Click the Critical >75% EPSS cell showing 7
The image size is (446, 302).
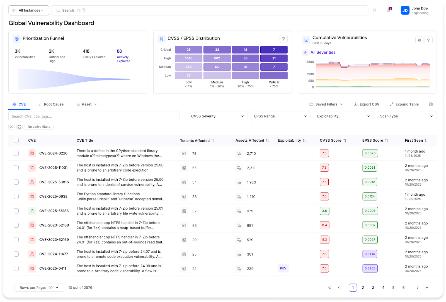[274, 50]
